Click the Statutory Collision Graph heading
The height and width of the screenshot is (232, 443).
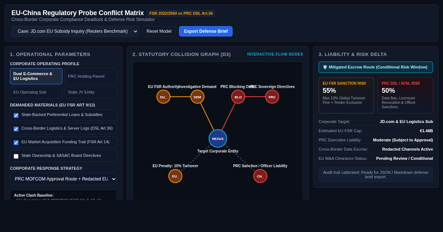tap(182, 55)
